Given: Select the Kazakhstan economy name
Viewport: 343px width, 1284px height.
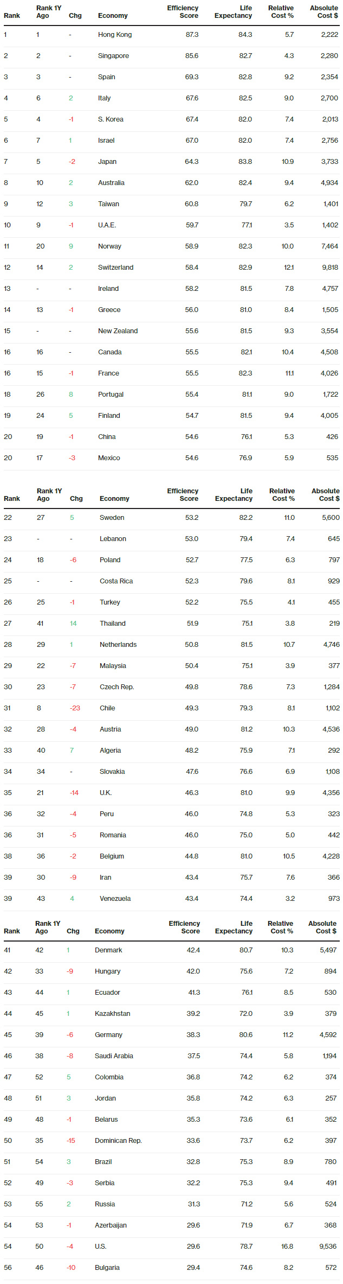Looking at the screenshot, I should coord(112,1014).
